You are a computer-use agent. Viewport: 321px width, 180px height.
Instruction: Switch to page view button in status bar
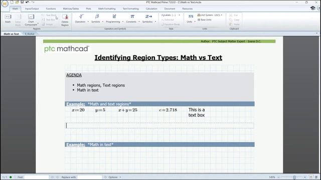point(311,177)
